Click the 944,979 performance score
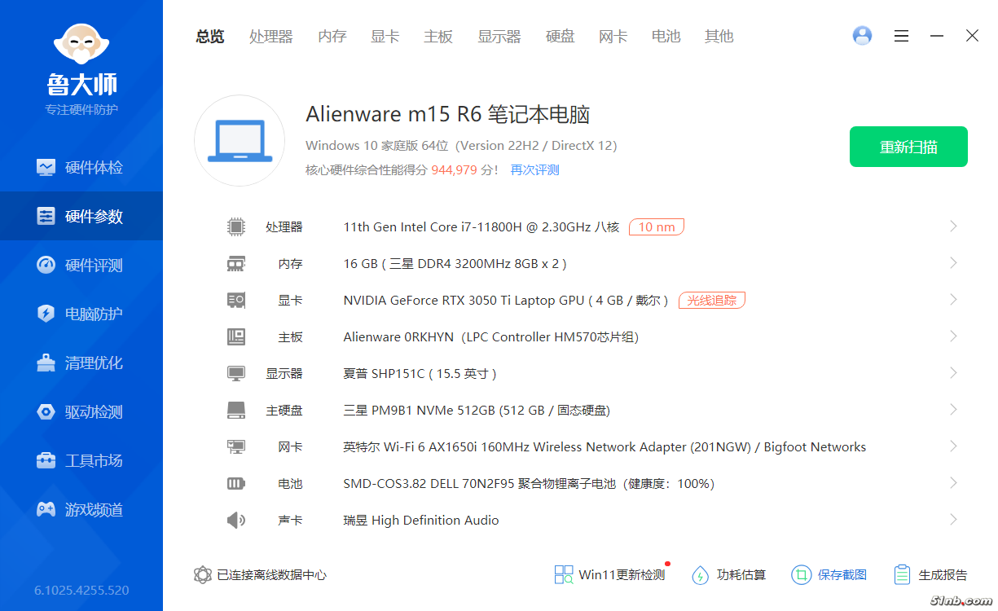The width and height of the screenshot is (998, 611). 454,170
